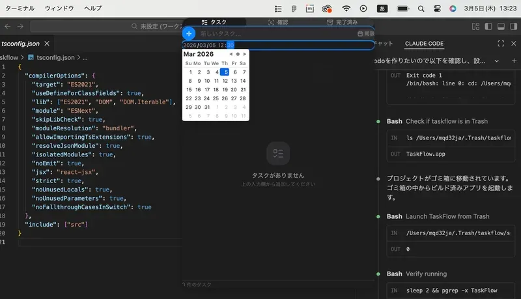The width and height of the screenshot is (521, 299).
Task: Click the play-circle menu bar icon
Action: point(363,8)
